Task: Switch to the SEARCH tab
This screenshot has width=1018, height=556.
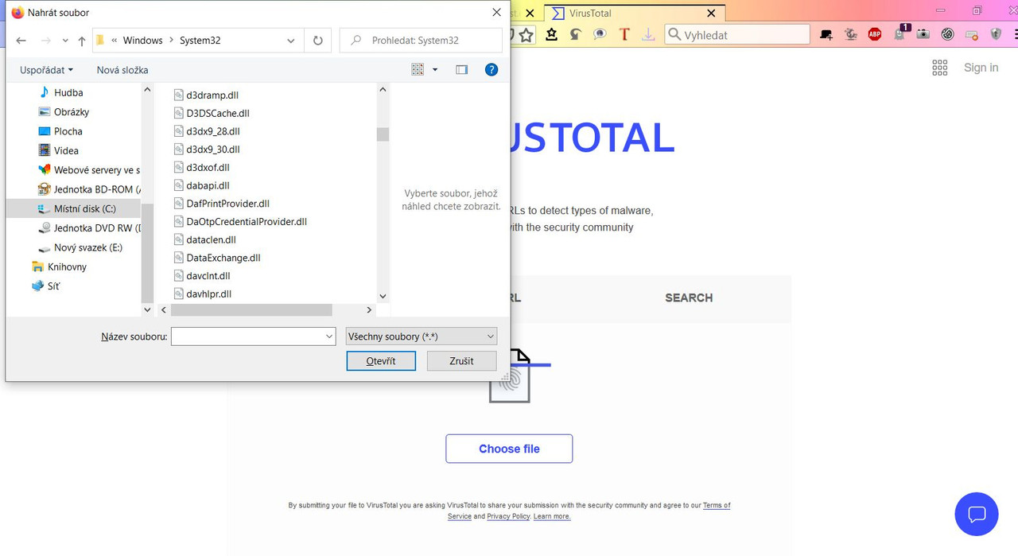Action: pyautogui.click(x=689, y=297)
